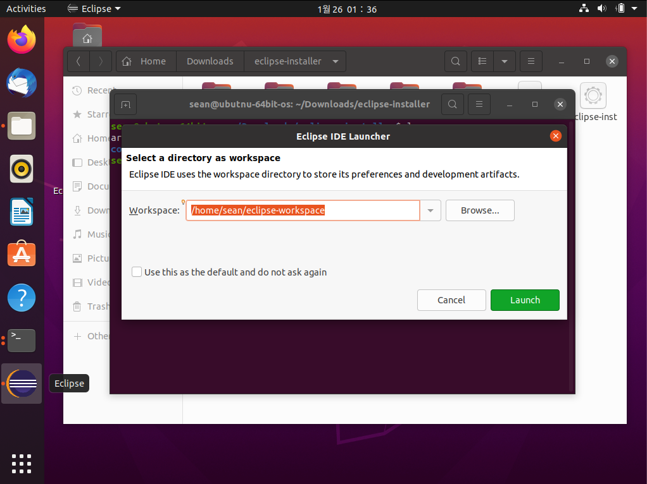
Task: Go to Home in Files path bar
Action: click(146, 61)
